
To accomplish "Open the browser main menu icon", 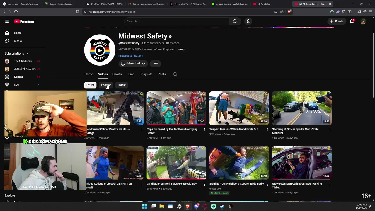I will click(370, 12).
